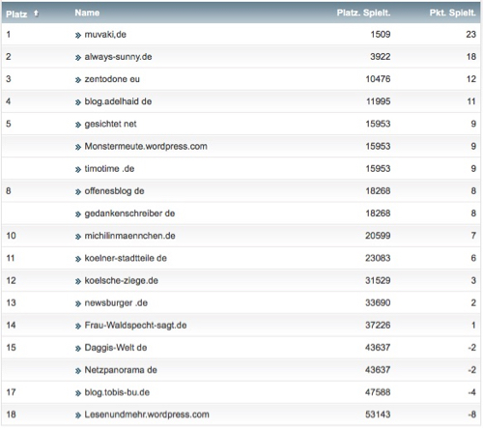Click the chevron icon before muvaki.de
This screenshot has height=428, width=483.
78,35
